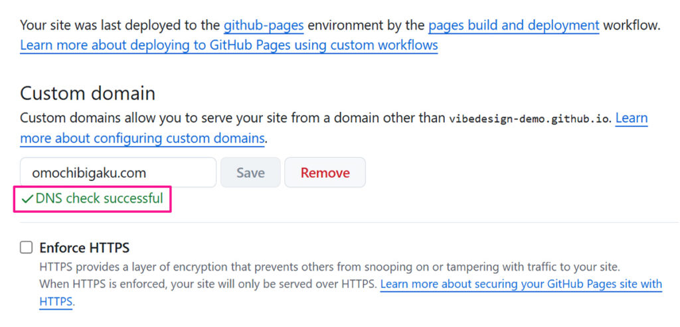Open the pages build and deployment workflow link
The width and height of the screenshot is (680, 327).
(x=513, y=26)
